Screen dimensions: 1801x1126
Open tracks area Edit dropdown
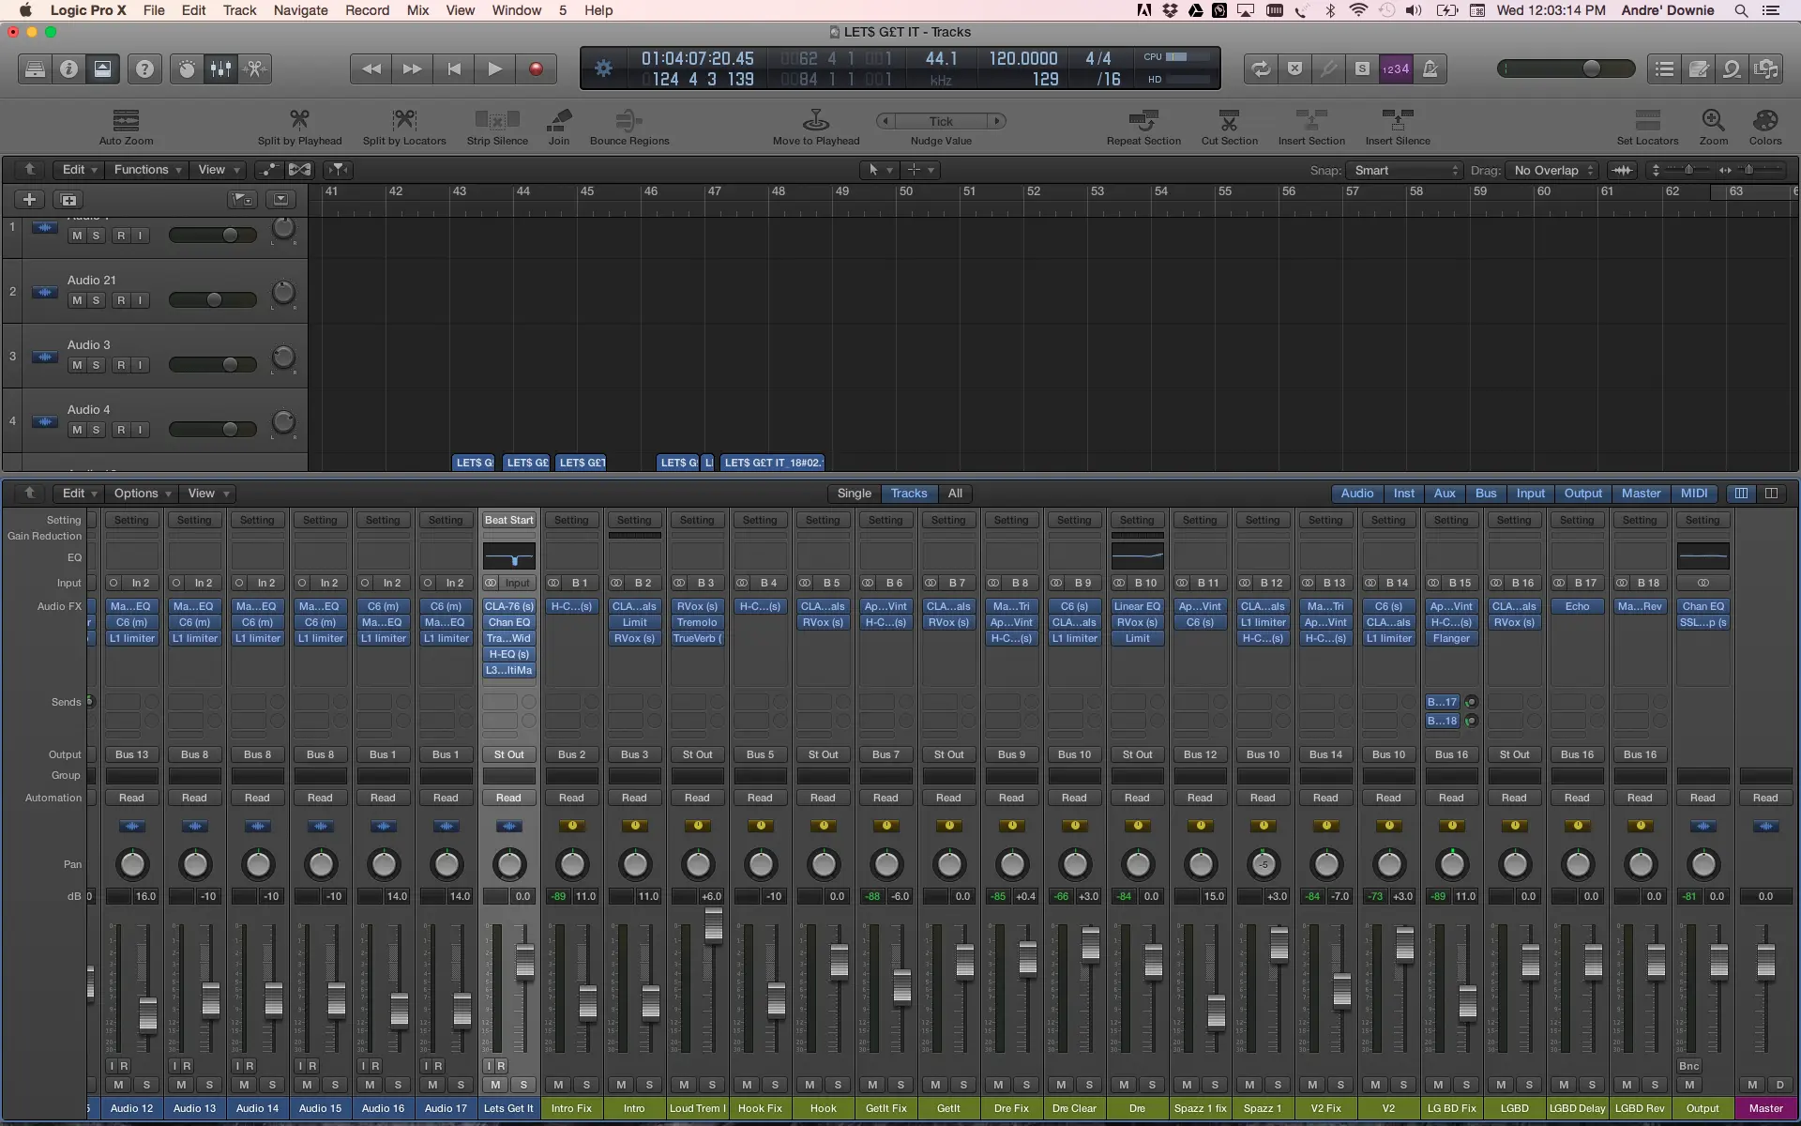pos(79,170)
